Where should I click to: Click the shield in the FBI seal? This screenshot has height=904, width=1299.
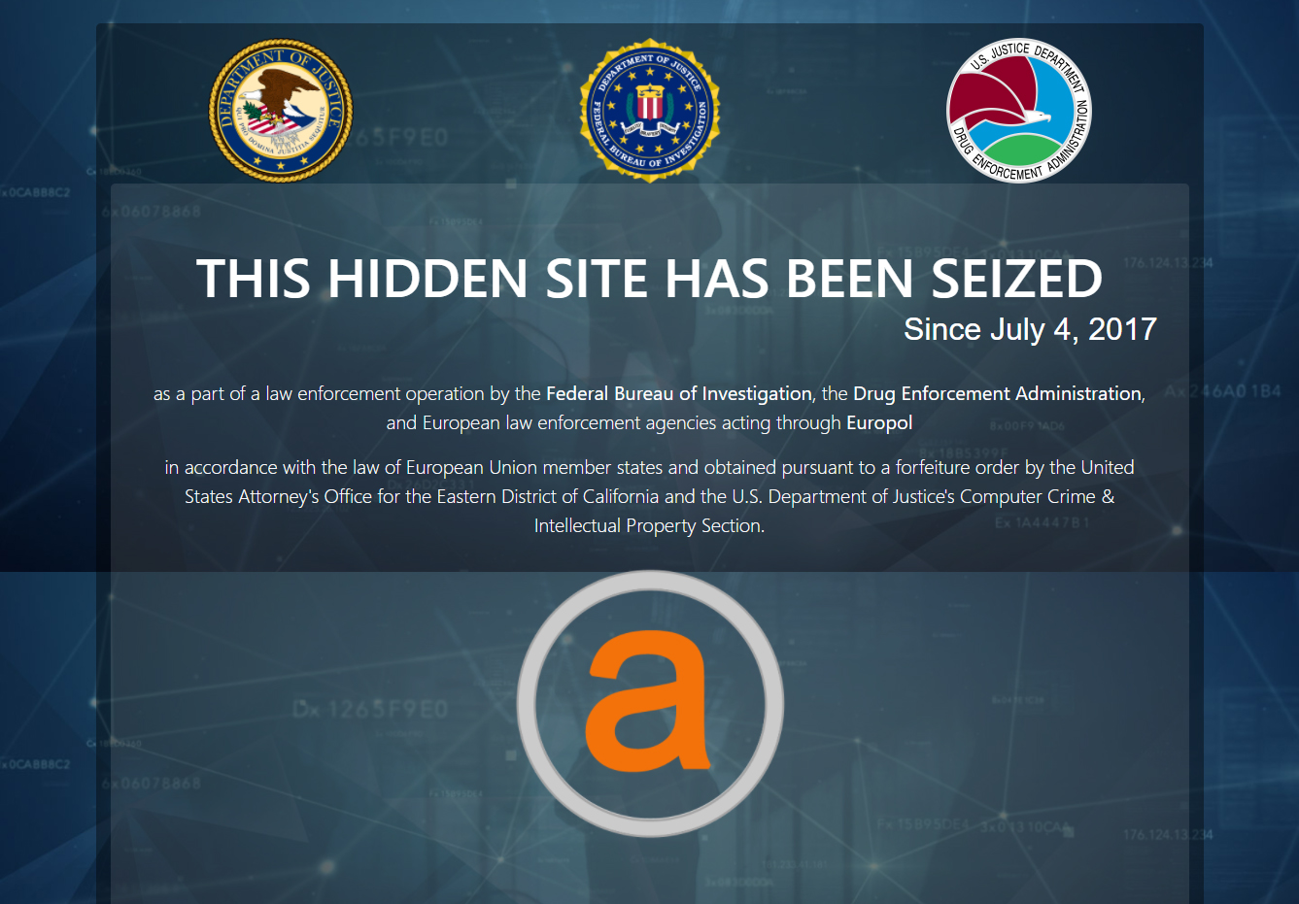tap(650, 105)
